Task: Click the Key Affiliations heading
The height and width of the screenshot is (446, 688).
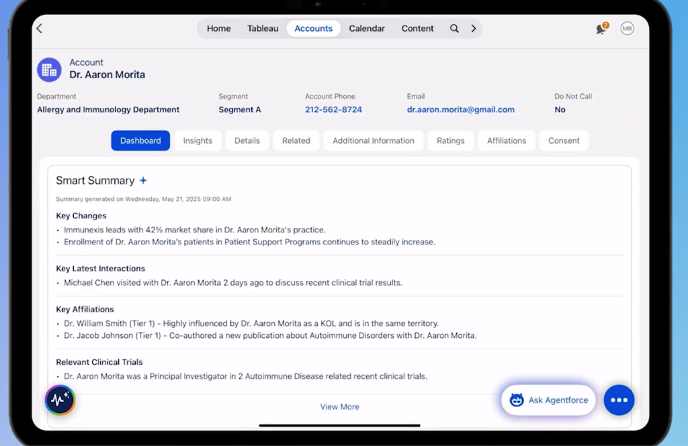Action: [x=85, y=309]
